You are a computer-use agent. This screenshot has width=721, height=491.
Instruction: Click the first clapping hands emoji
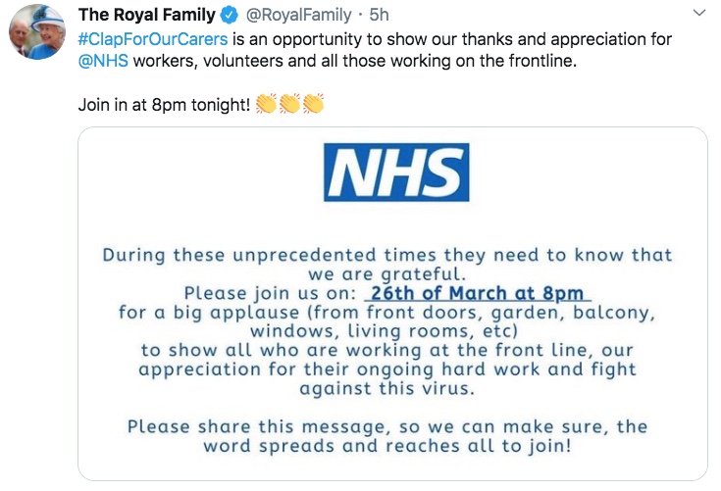click(x=266, y=103)
